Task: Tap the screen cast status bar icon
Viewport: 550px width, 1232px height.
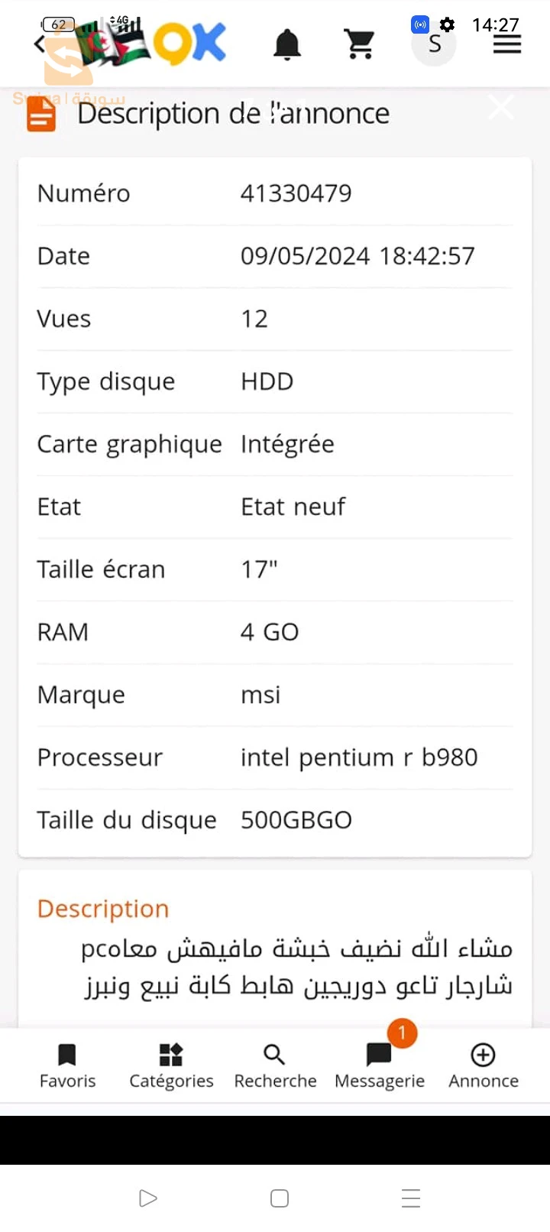Action: (420, 24)
